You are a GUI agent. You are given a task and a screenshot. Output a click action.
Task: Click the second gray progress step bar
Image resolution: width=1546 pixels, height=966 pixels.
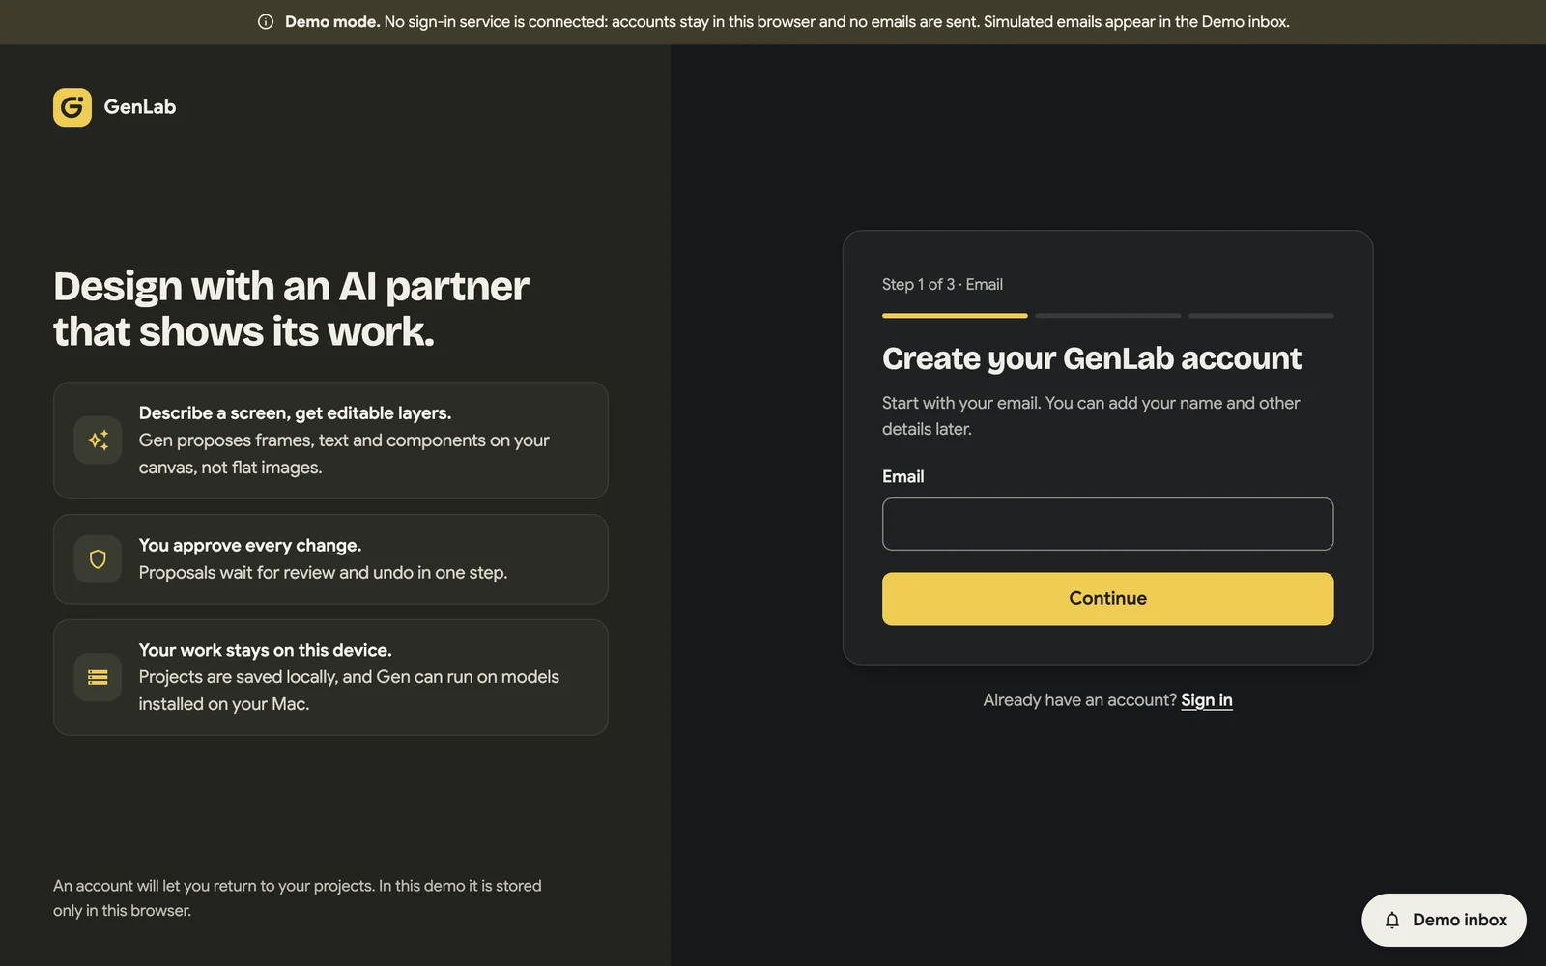1107,316
